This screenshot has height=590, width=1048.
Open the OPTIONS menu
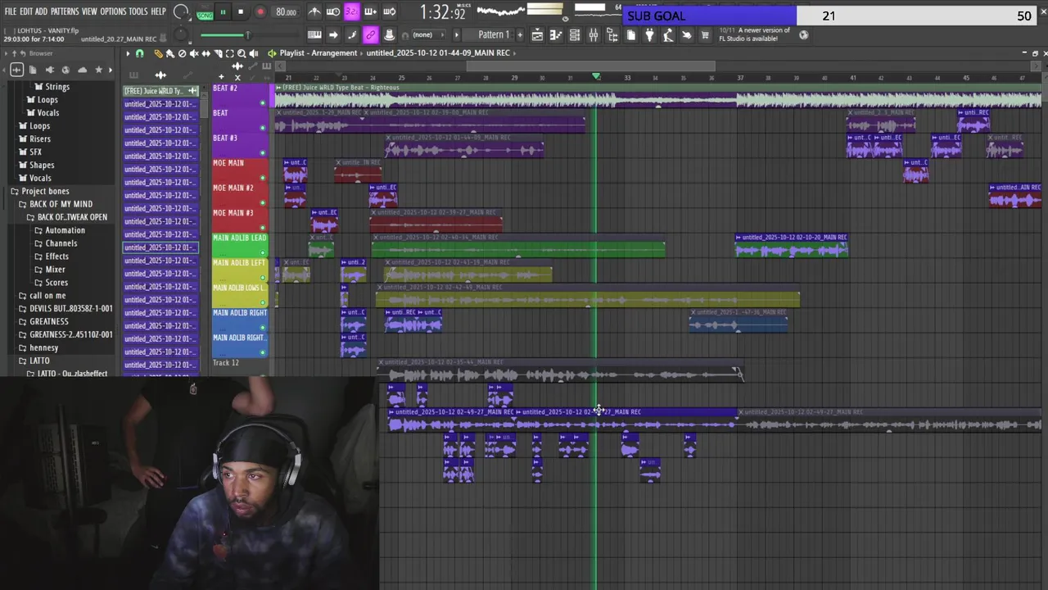pos(113,11)
